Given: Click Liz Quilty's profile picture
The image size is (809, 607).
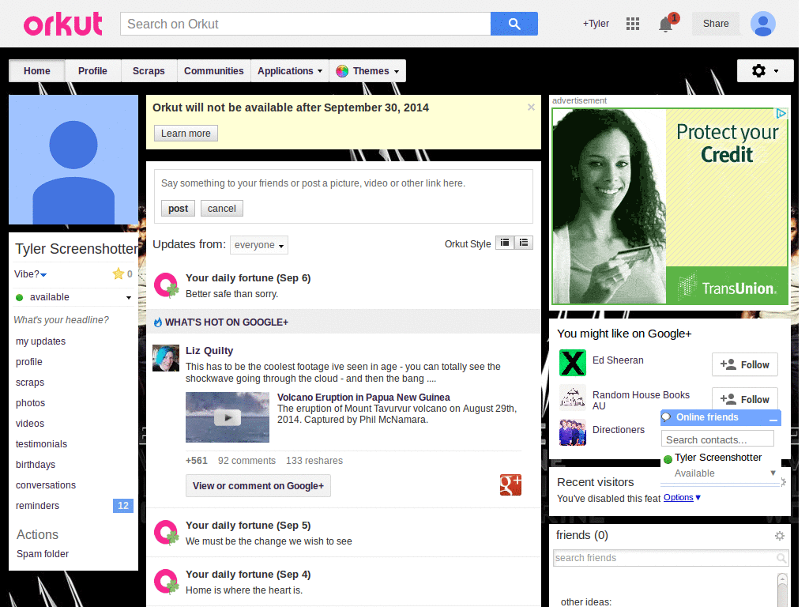Looking at the screenshot, I should 166,358.
